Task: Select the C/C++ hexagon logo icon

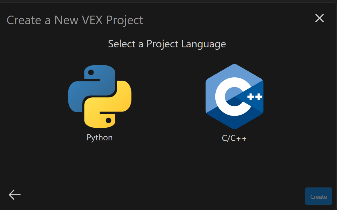Action: coord(234,97)
